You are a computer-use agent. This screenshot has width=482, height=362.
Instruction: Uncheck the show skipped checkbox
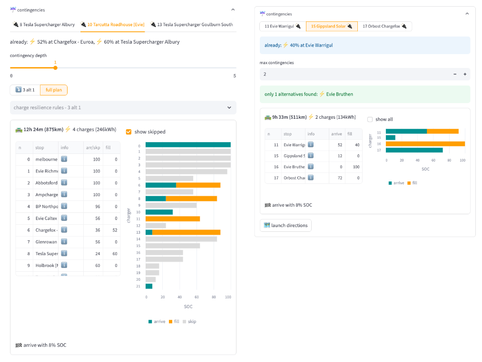click(129, 132)
